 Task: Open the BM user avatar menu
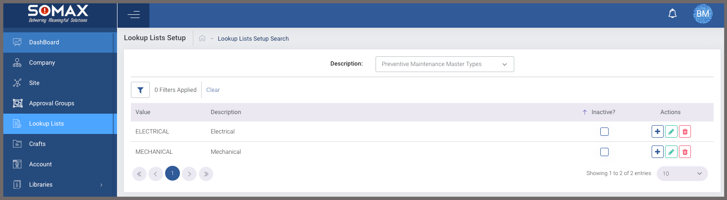click(x=702, y=14)
